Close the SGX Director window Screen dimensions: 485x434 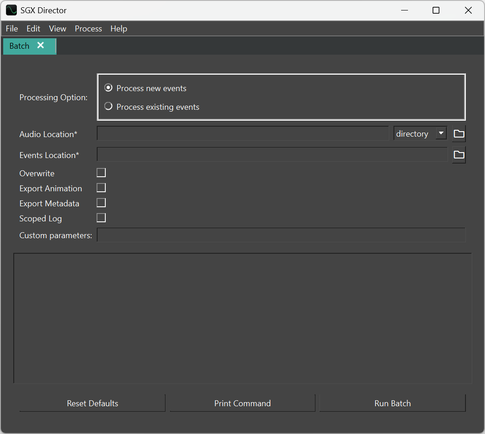pyautogui.click(x=468, y=10)
